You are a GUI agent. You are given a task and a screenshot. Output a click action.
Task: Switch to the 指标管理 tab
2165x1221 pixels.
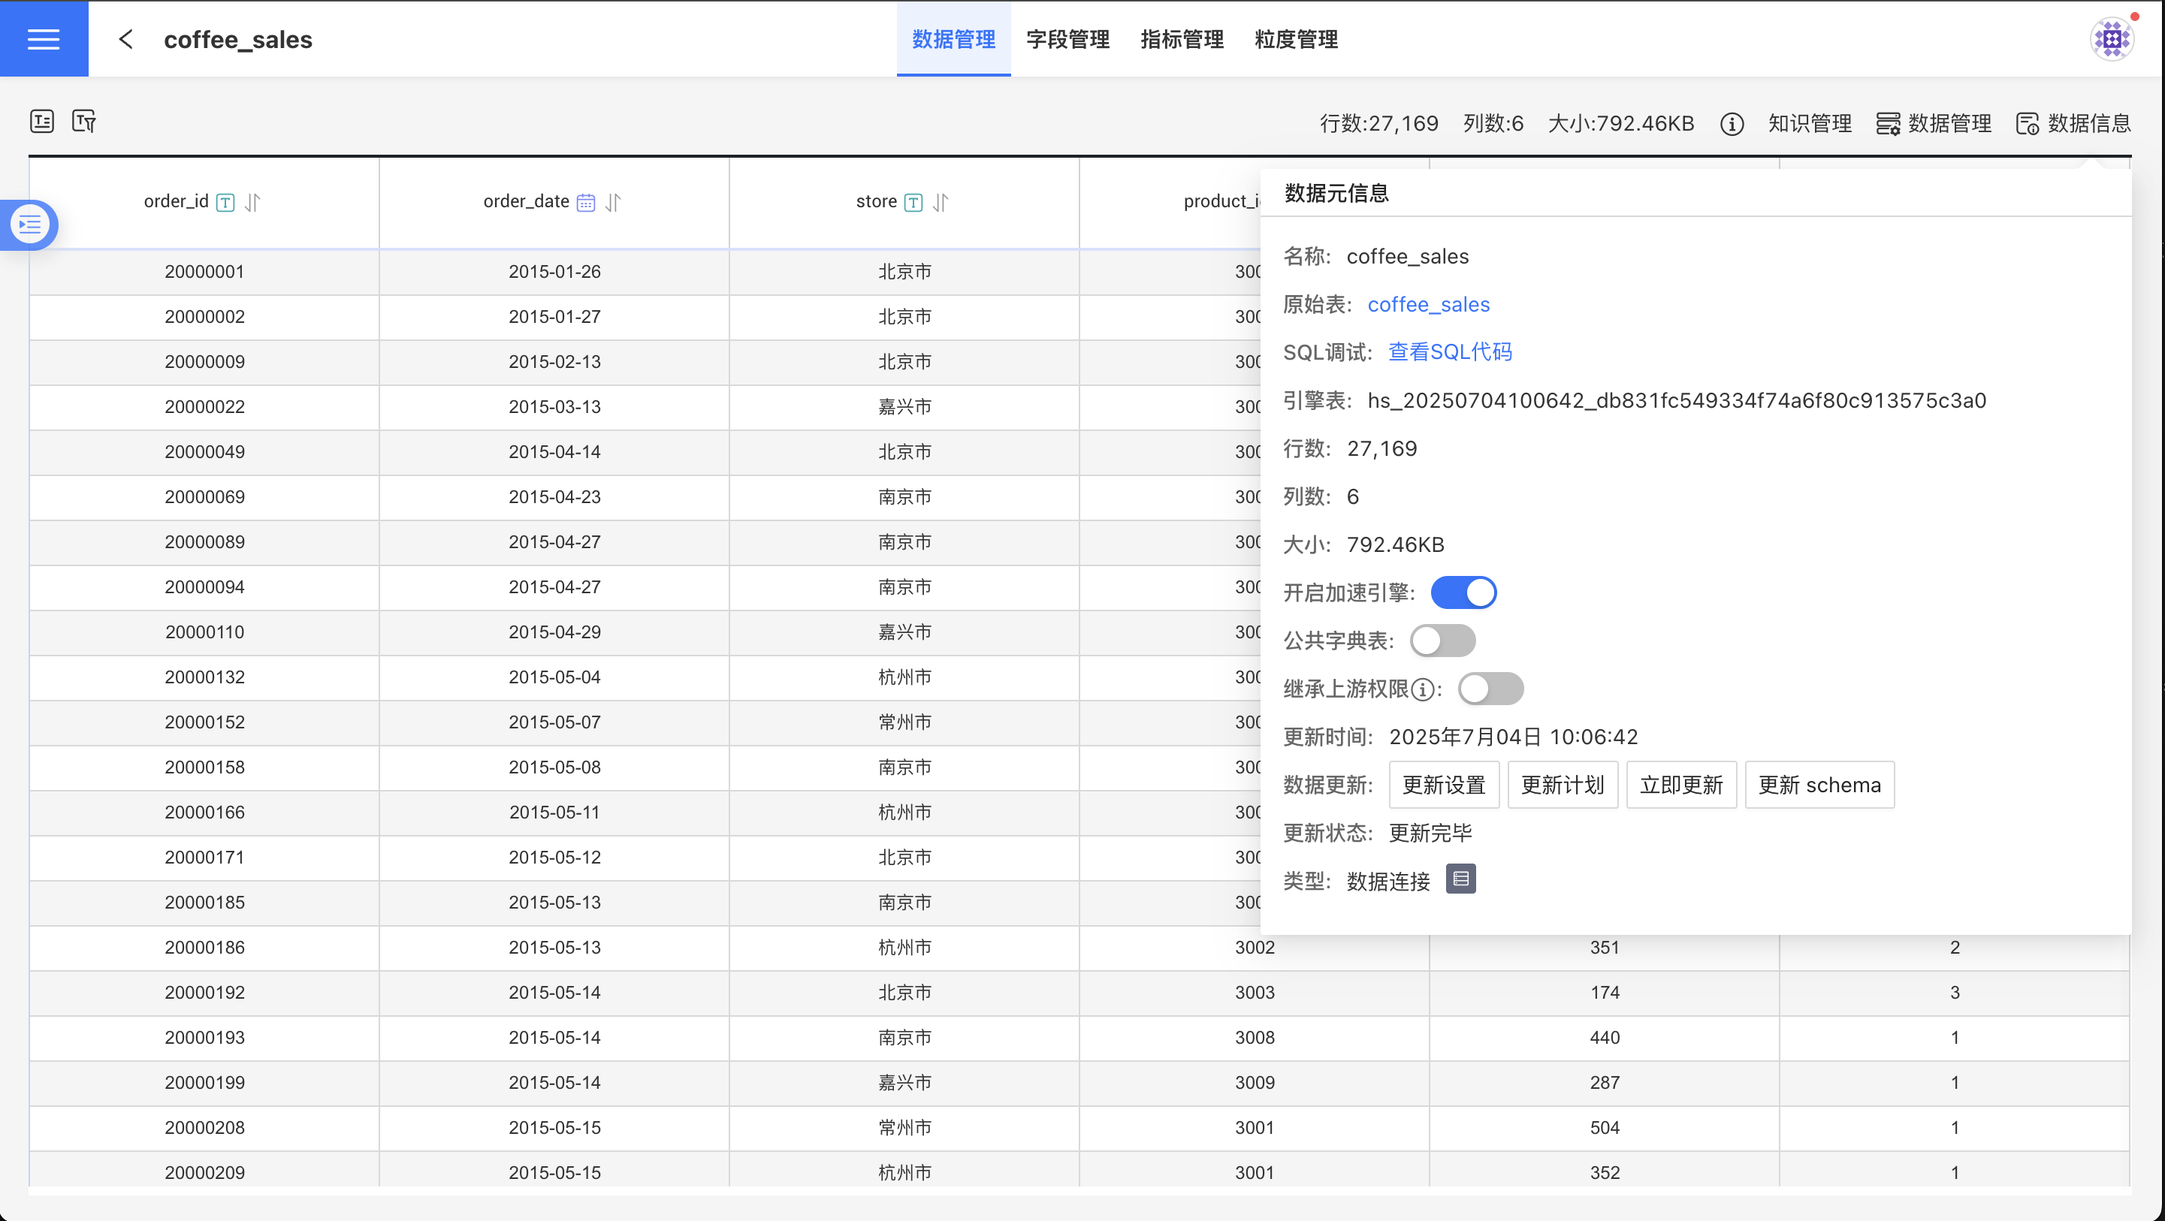pyautogui.click(x=1182, y=38)
